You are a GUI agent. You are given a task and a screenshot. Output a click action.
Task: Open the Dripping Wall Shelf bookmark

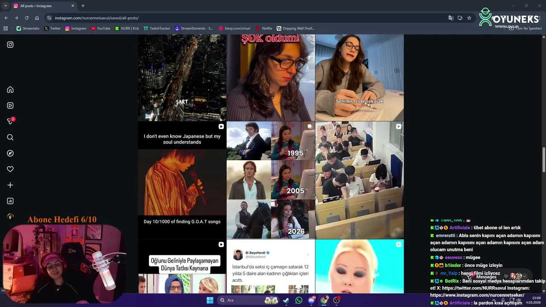(x=295, y=29)
